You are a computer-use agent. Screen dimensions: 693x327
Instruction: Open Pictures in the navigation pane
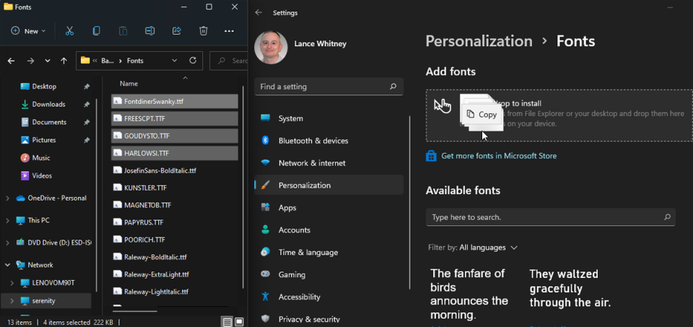(x=44, y=140)
